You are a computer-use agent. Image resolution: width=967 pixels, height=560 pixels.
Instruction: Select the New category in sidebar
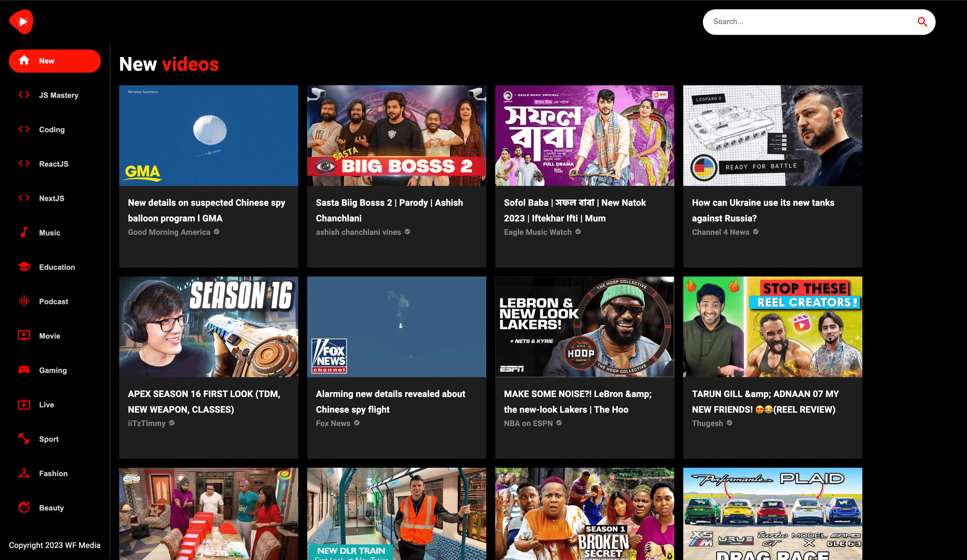click(x=55, y=61)
